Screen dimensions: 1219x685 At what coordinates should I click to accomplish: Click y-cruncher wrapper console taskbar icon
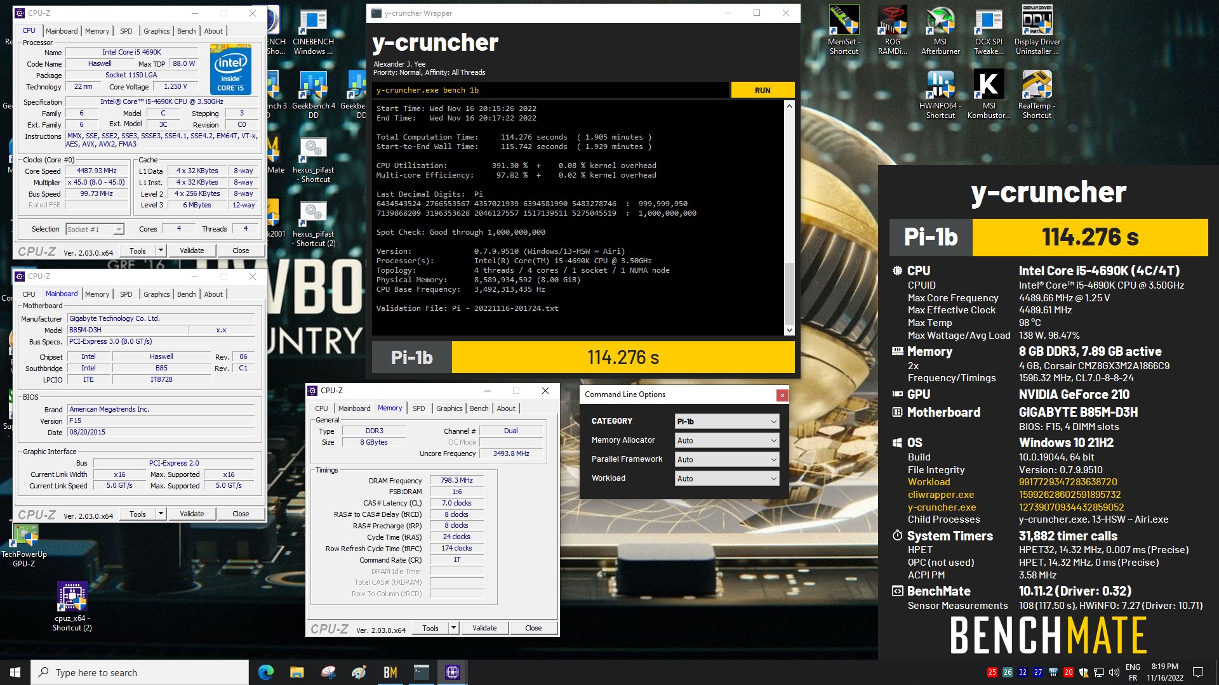[421, 672]
